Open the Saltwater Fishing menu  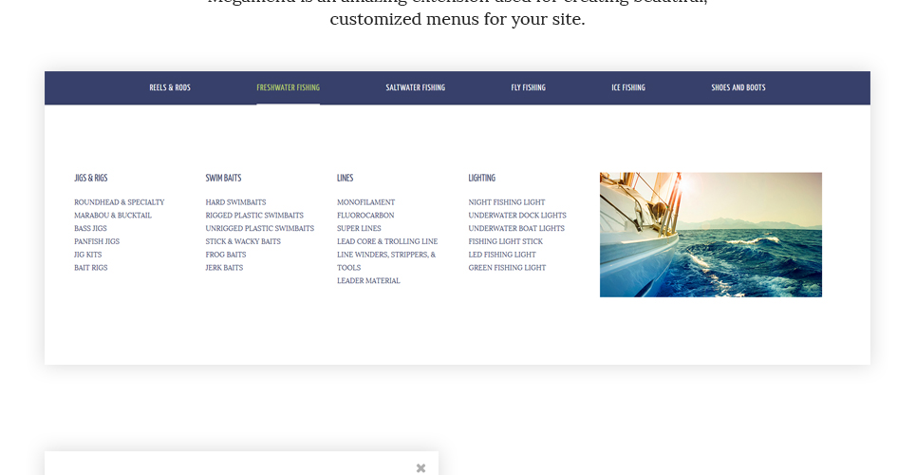point(416,87)
